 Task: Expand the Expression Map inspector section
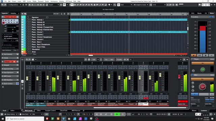tap(10, 69)
